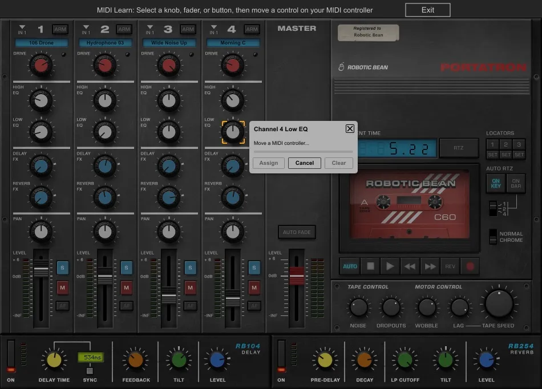The width and height of the screenshot is (542, 389).
Task: Click Assign in the MIDI dialog
Action: (269, 163)
